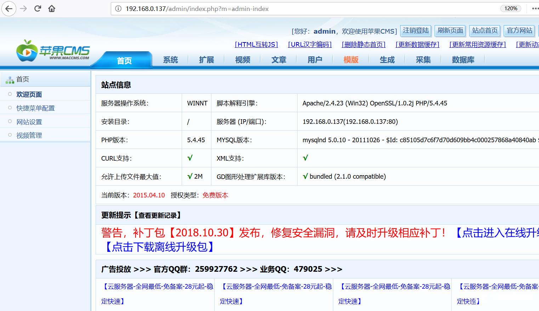Open the 视频 tab
539x311 pixels.
click(243, 60)
